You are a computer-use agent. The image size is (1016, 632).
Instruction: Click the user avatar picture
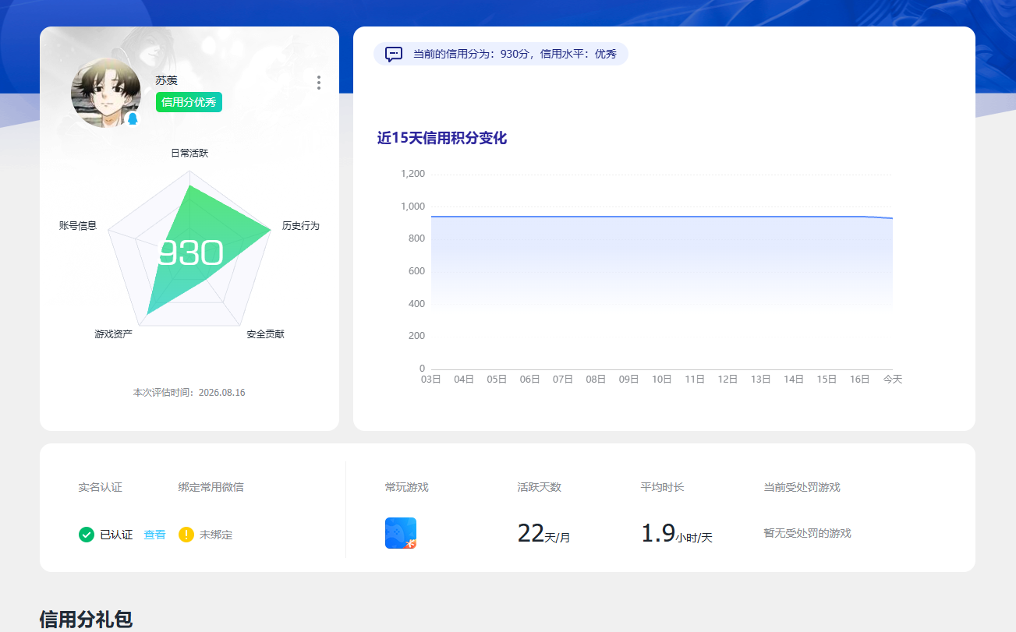(106, 93)
